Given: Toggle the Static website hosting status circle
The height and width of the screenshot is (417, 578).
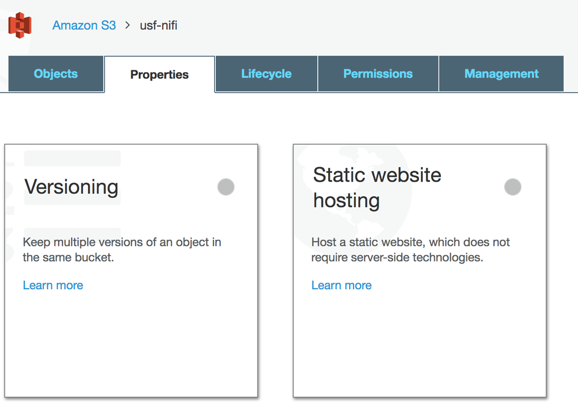Looking at the screenshot, I should (x=513, y=187).
